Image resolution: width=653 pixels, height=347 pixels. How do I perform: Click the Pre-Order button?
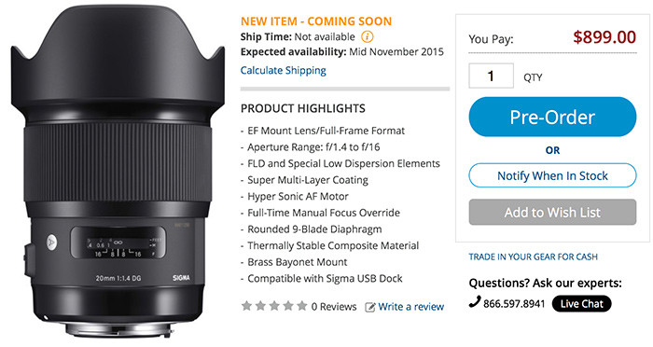click(x=552, y=117)
